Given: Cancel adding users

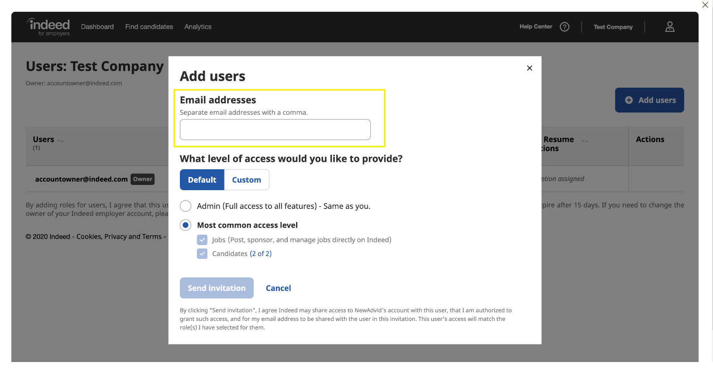Looking at the screenshot, I should 278,288.
